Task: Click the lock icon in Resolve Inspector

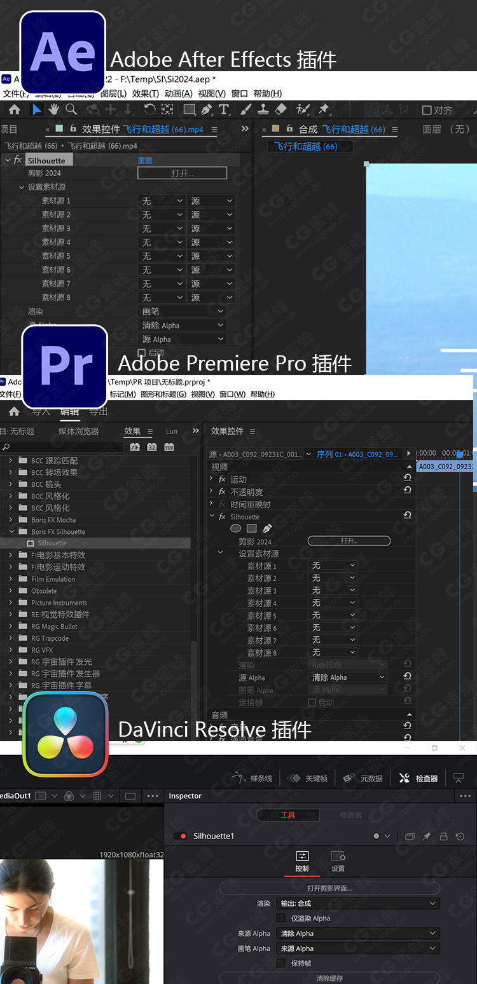Action: click(x=444, y=837)
